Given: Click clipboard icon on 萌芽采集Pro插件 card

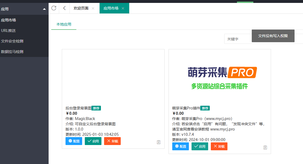Looking at the screenshot, I should tap(265, 147).
